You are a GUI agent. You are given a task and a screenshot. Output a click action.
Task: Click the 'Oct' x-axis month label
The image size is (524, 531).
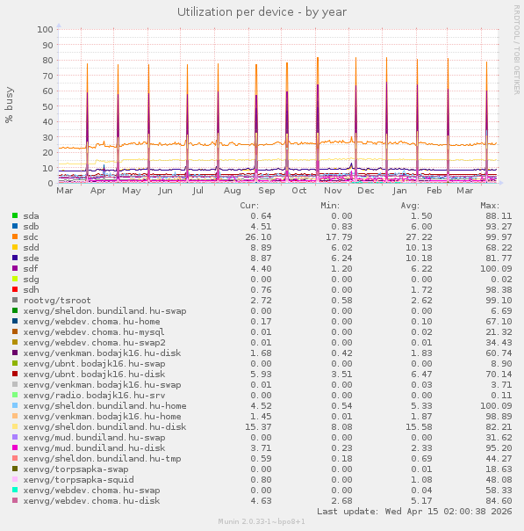tap(298, 191)
